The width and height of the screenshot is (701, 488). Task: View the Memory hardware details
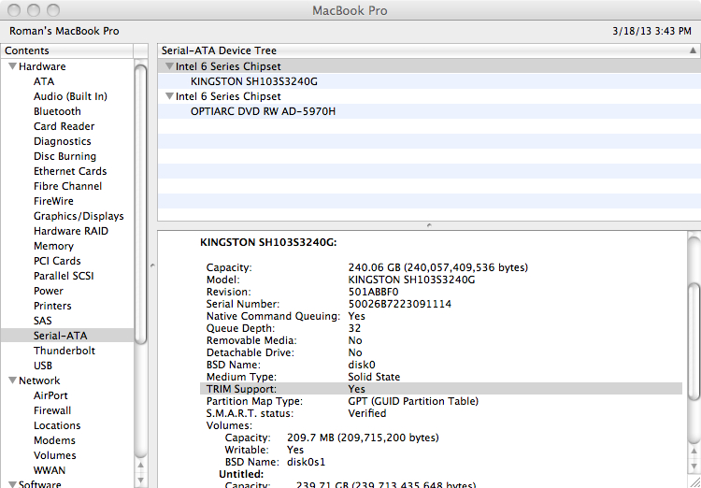pos(53,247)
